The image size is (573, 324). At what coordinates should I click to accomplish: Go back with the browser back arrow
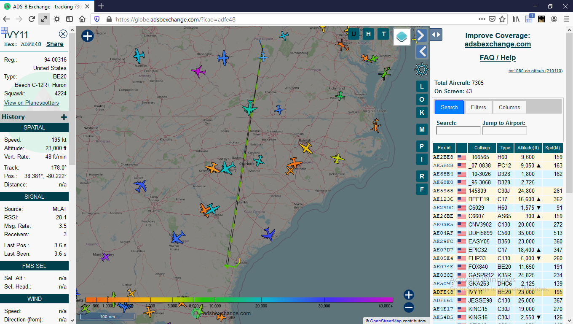coord(6,19)
